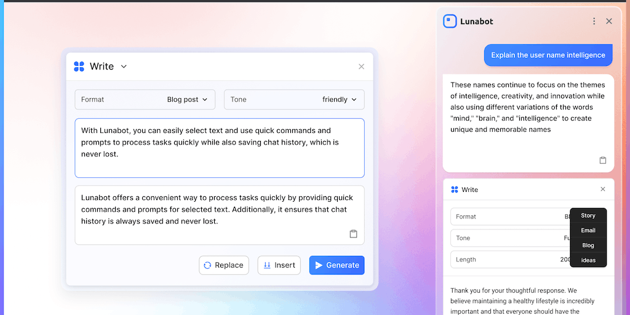630x315 pixels.
Task: Open the Format Blog post dropdown
Action: pyautogui.click(x=145, y=100)
